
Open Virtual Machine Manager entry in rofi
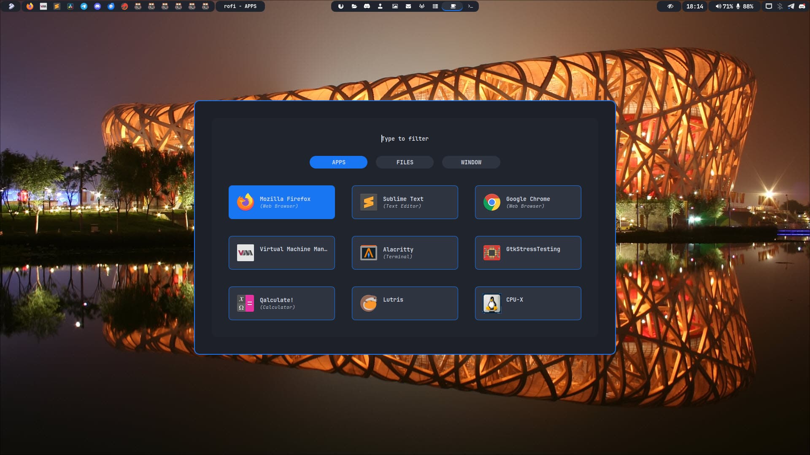[x=282, y=253]
